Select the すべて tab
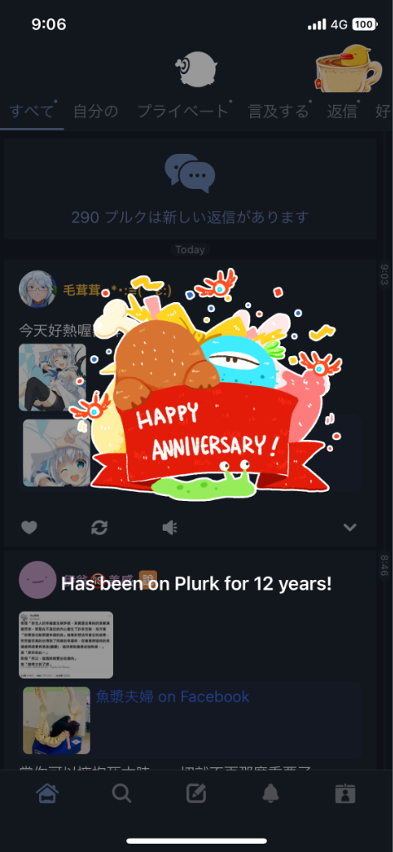Viewport: 393px width, 852px height. 32,111
